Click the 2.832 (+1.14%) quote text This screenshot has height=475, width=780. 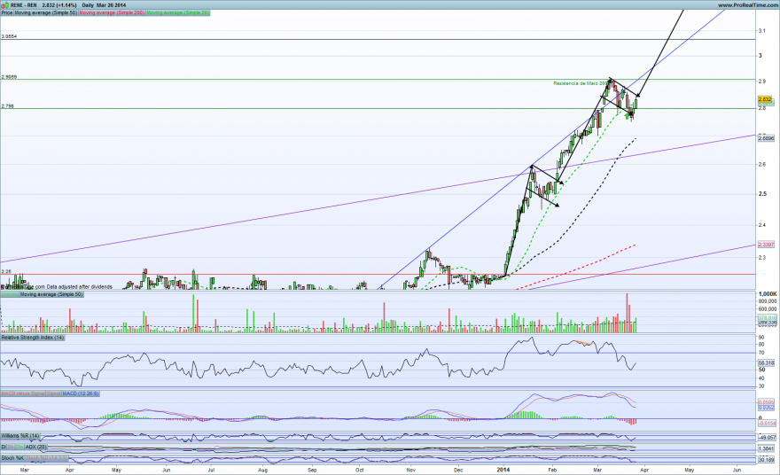tap(59, 5)
